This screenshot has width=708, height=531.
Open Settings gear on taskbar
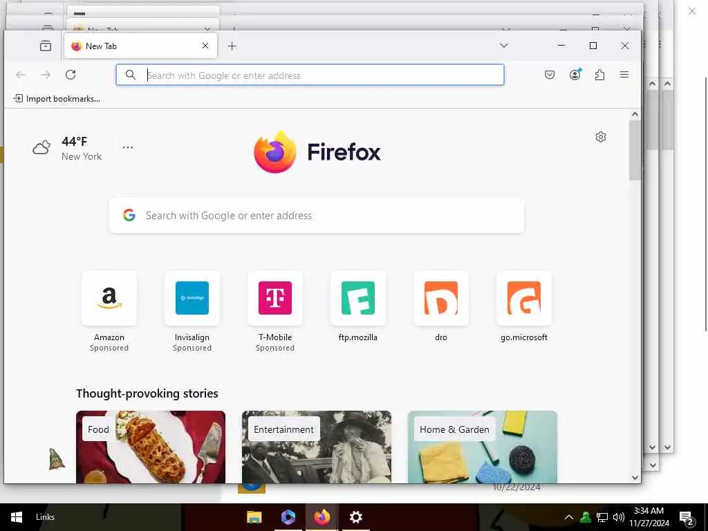[356, 517]
